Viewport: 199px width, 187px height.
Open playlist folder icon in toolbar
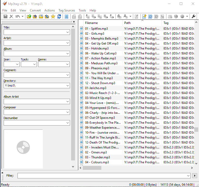click(x=41, y=16)
